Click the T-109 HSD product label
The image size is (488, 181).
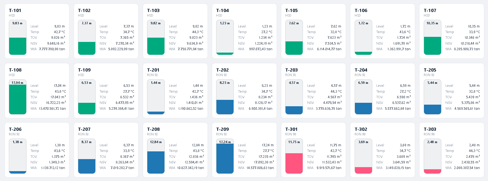(x=81, y=75)
